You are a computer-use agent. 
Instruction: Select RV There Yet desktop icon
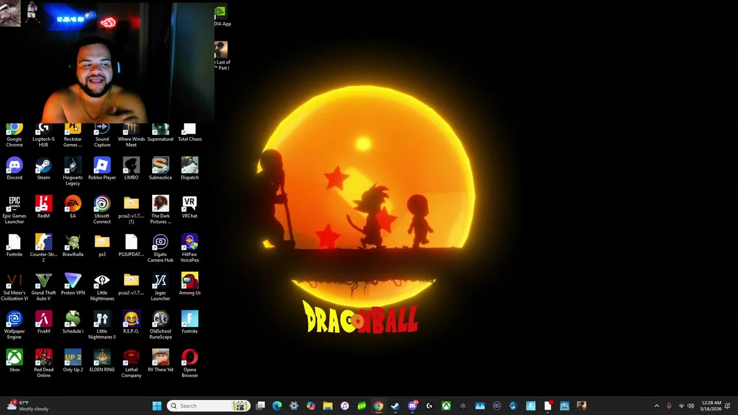click(x=160, y=361)
